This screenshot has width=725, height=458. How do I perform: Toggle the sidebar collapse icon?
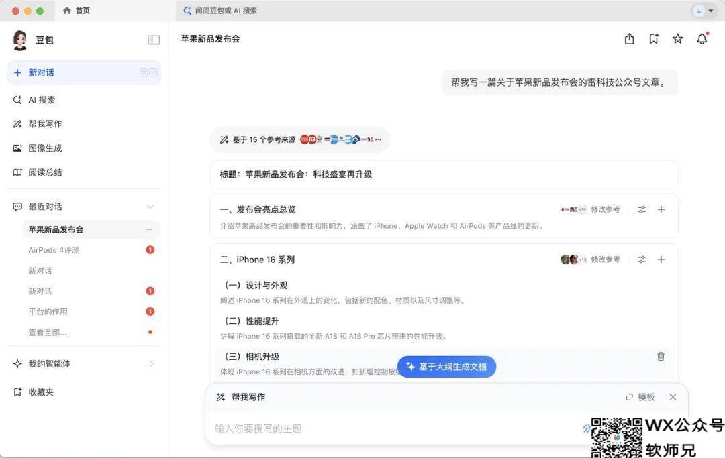154,40
